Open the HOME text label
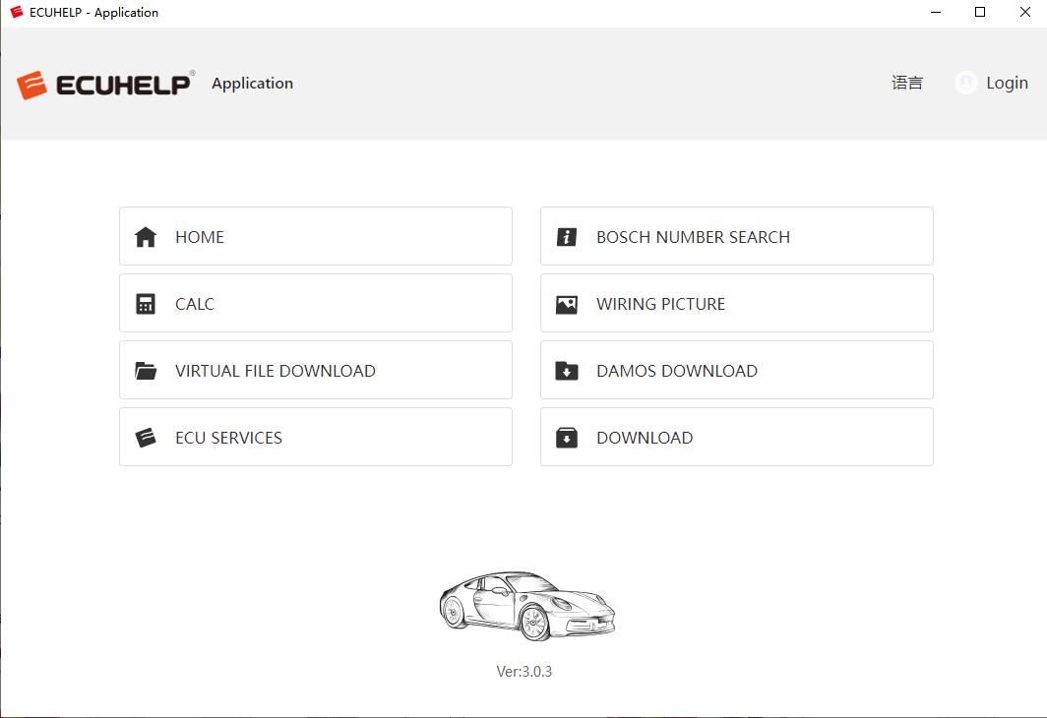1047x718 pixels. tap(200, 237)
